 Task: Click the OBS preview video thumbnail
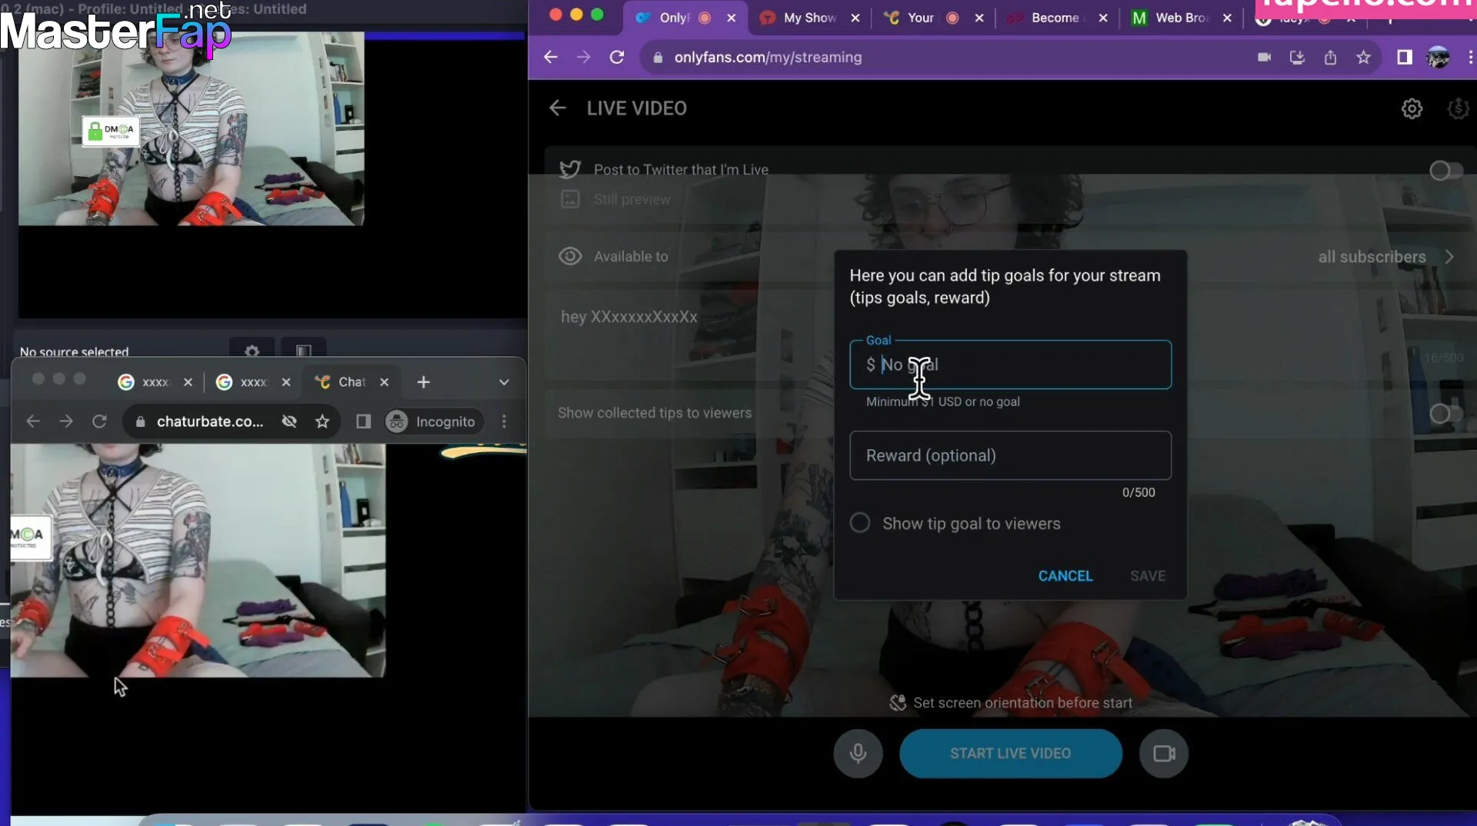tap(192, 128)
